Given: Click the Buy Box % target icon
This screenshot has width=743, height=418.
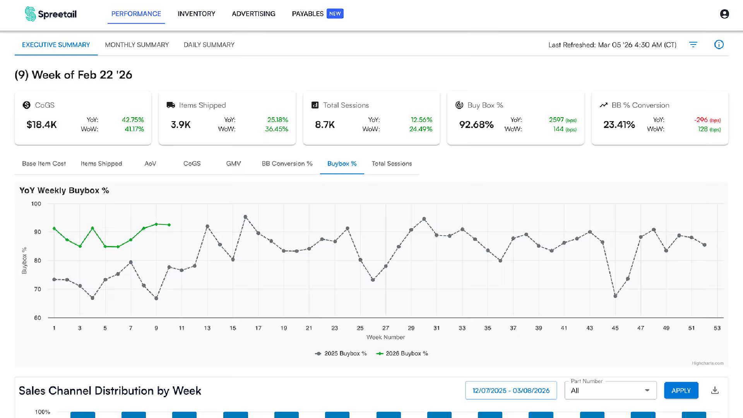Looking at the screenshot, I should pyautogui.click(x=459, y=105).
